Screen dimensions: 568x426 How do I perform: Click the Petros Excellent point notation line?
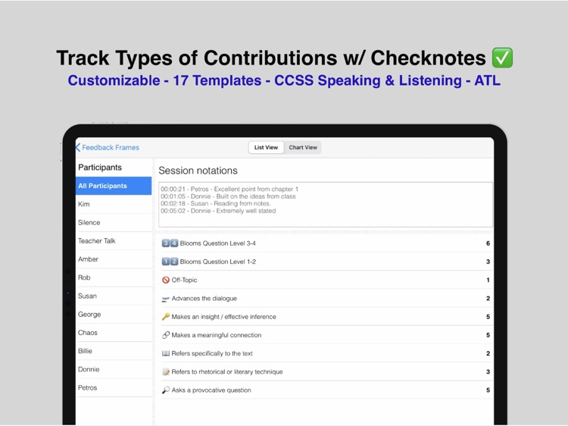229,189
